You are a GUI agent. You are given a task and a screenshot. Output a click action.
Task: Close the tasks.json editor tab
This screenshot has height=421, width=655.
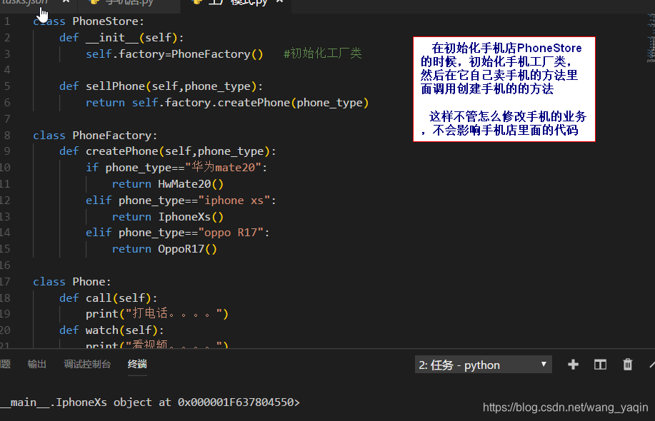click(x=66, y=2)
